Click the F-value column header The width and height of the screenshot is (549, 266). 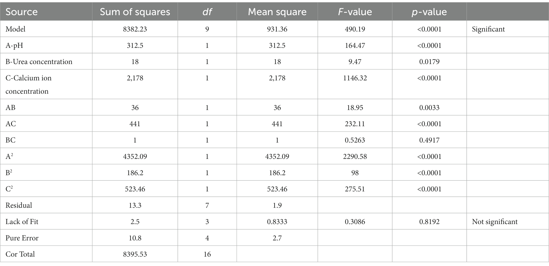tap(355, 12)
